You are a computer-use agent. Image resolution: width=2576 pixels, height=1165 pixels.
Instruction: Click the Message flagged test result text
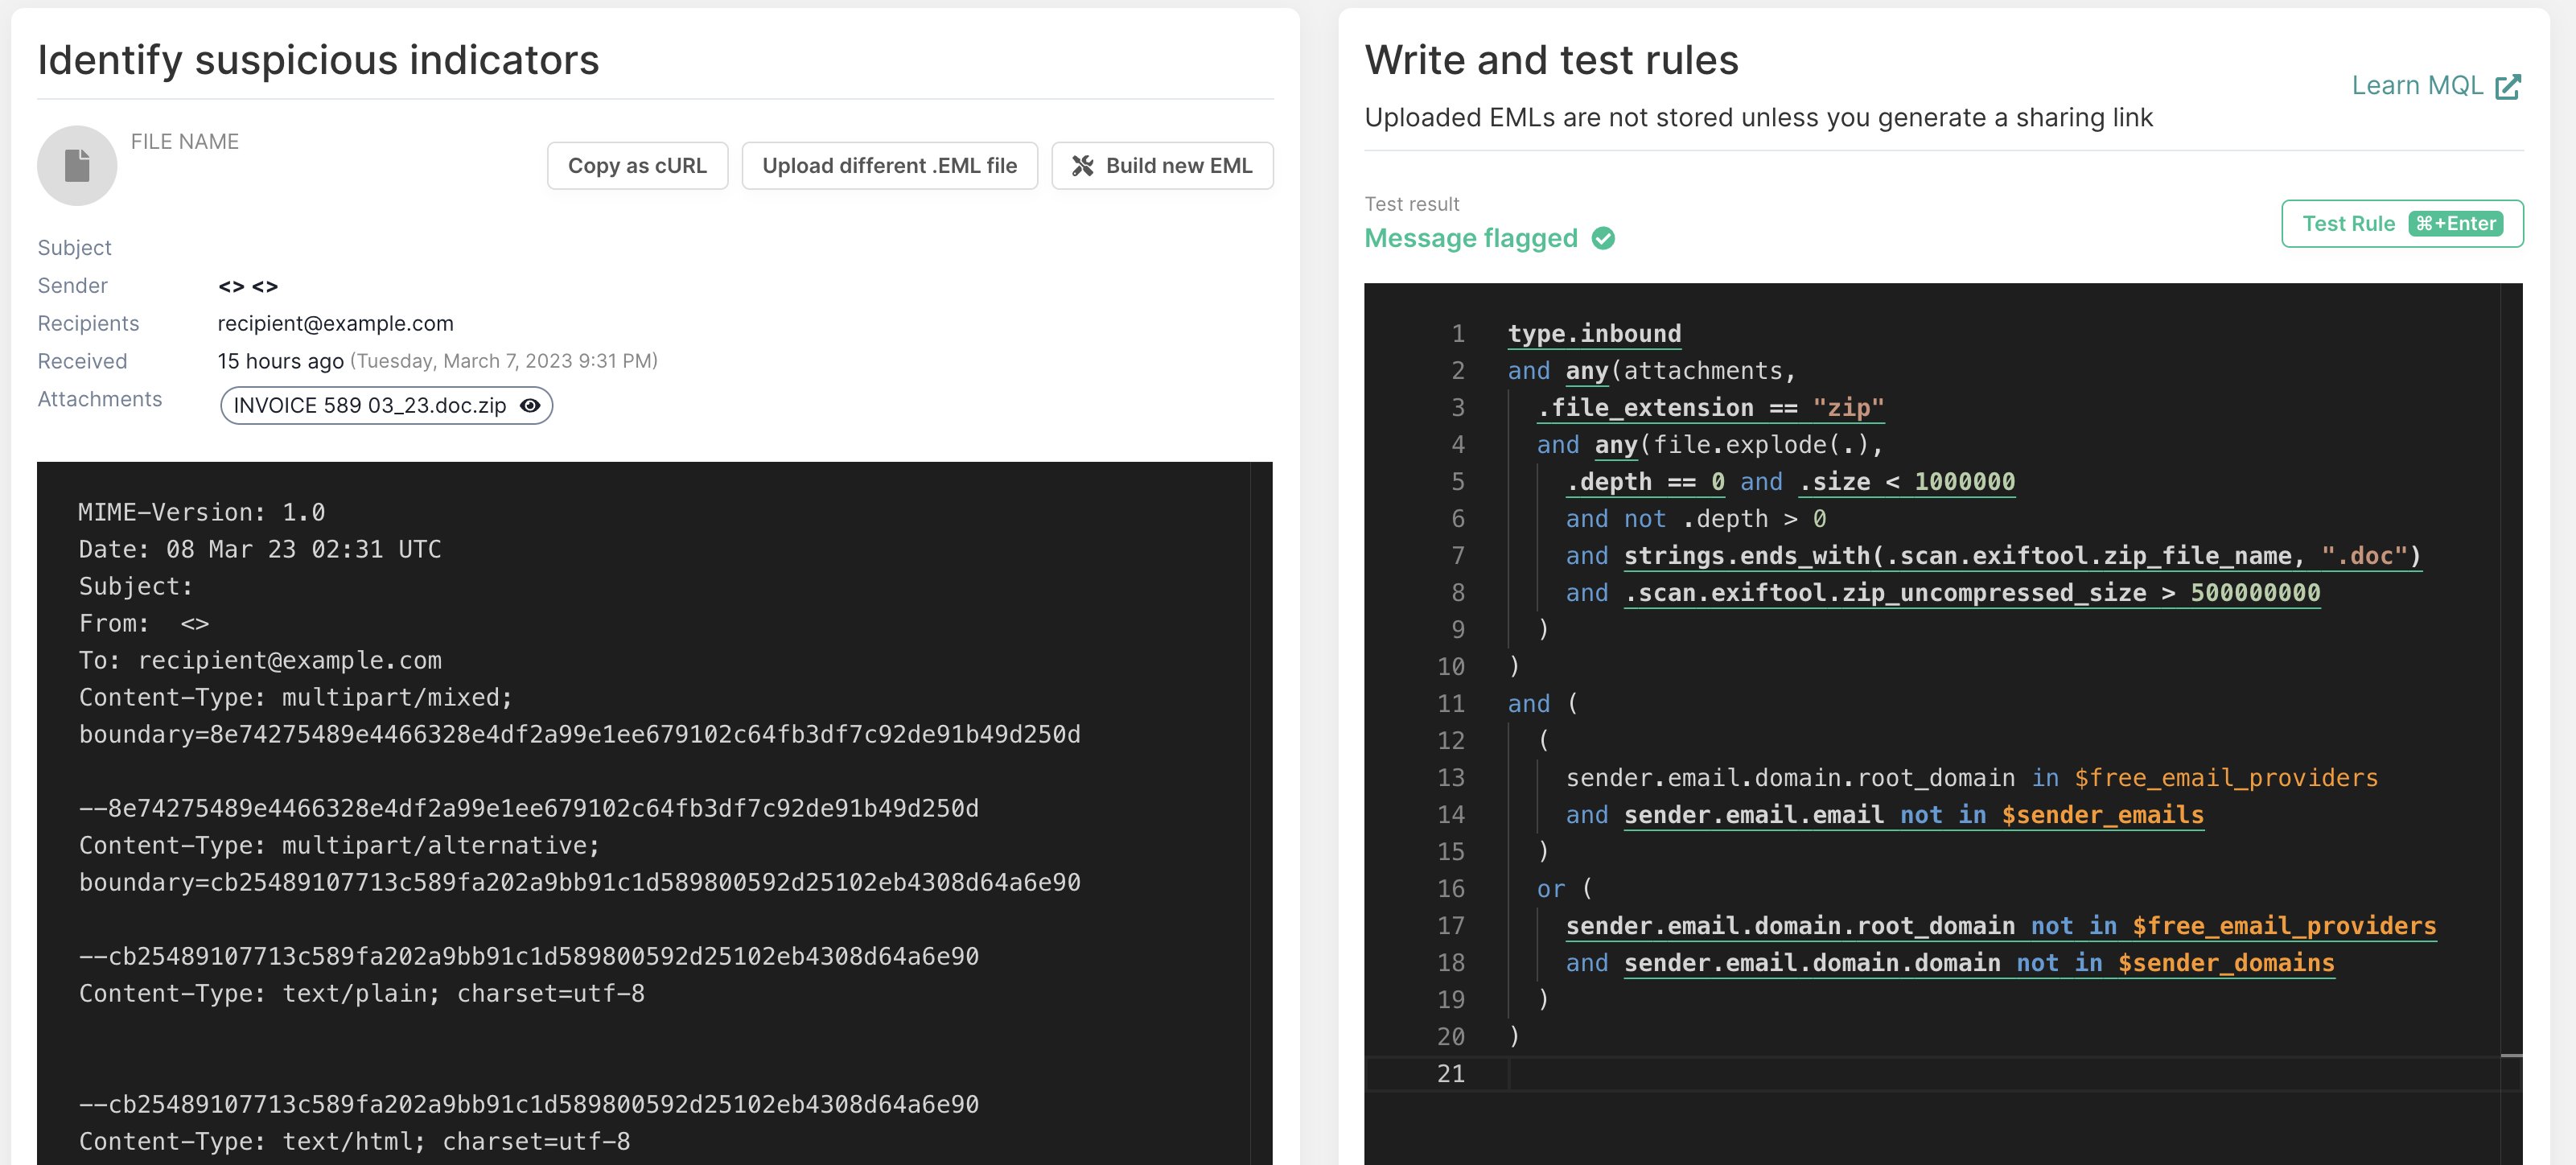pos(1471,238)
